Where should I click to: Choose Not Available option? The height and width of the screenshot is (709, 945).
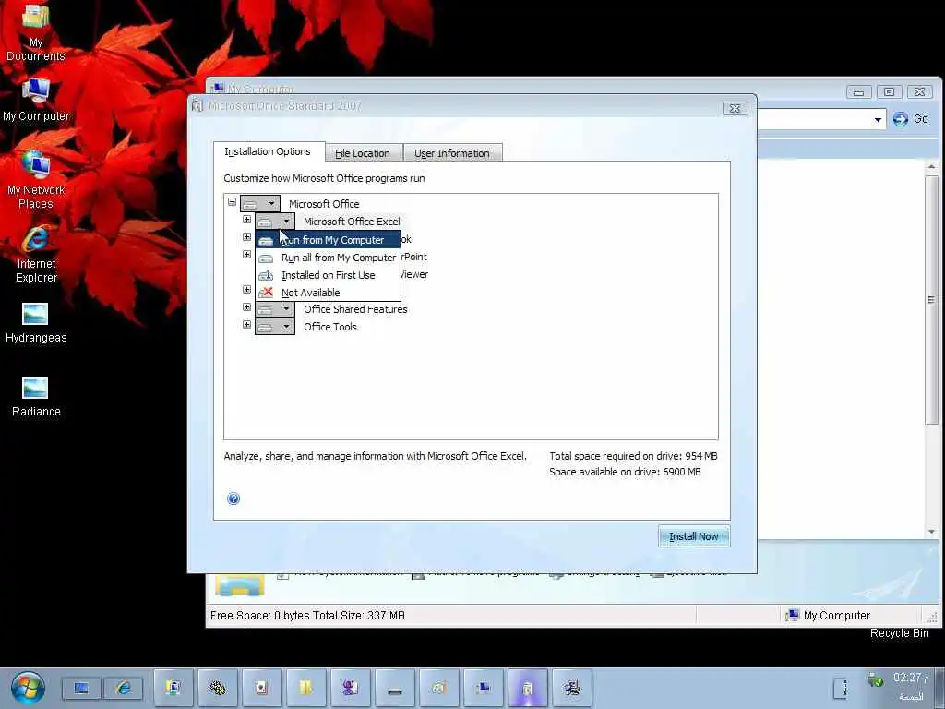pyautogui.click(x=328, y=293)
